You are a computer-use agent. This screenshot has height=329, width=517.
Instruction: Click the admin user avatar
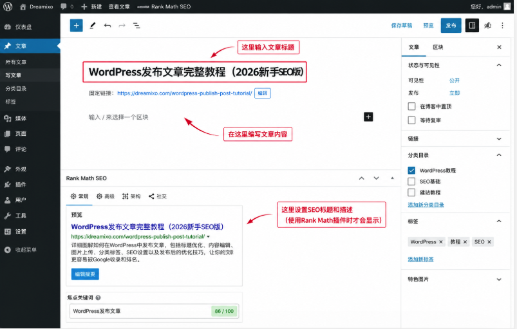click(507, 6)
